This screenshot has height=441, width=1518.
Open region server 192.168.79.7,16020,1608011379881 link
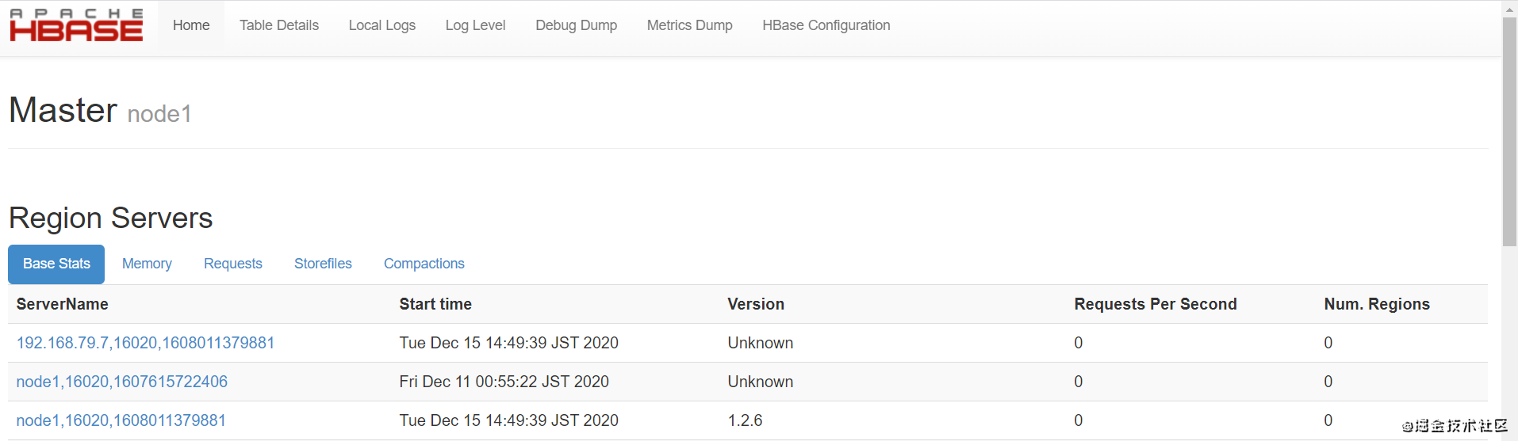pos(145,343)
